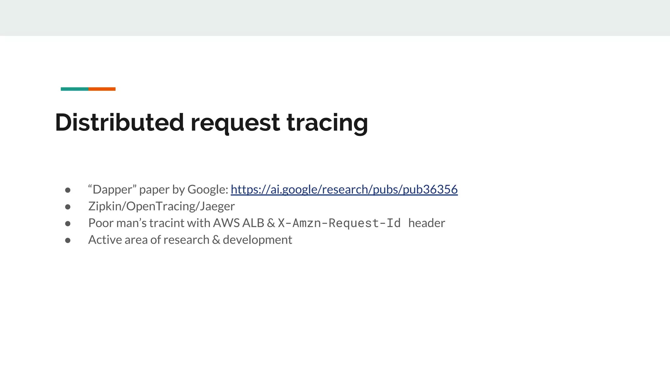Click the bullet dot before Dapper line

coord(68,190)
